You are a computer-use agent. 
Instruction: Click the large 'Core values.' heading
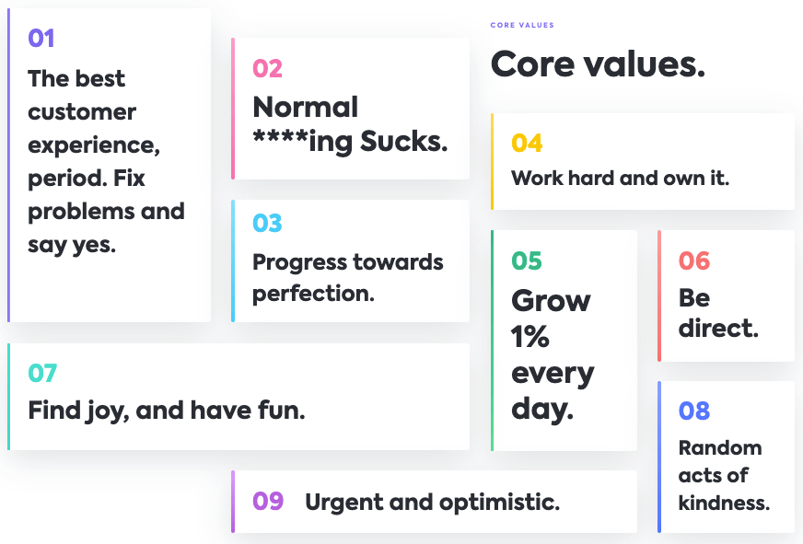(x=598, y=64)
